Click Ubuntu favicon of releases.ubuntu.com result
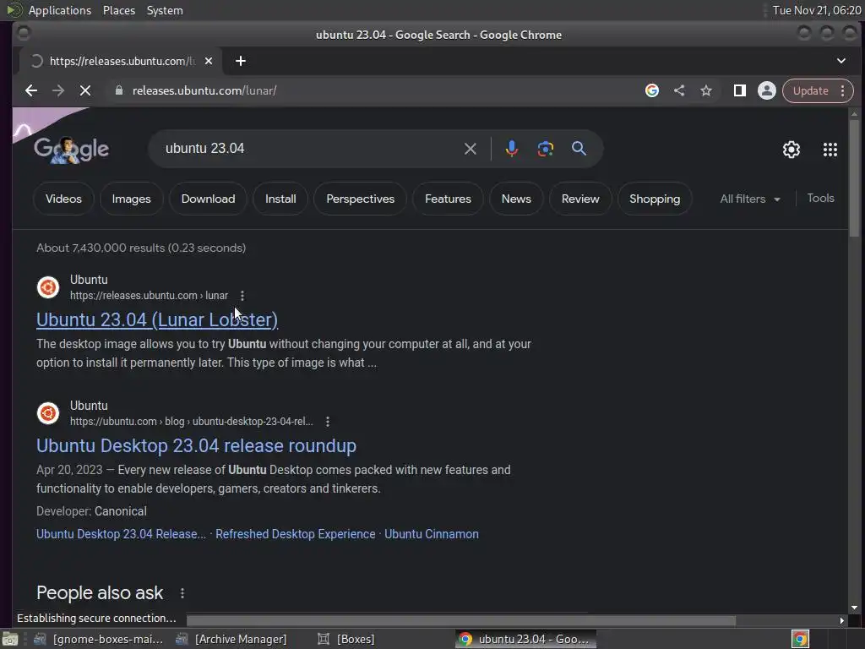This screenshot has height=649, width=865. (48, 287)
